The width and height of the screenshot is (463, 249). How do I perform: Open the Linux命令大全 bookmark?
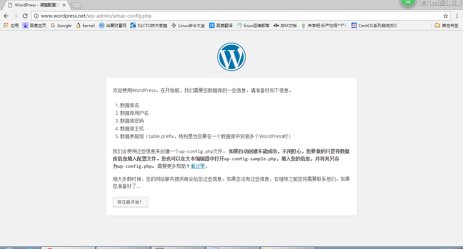(x=188, y=25)
